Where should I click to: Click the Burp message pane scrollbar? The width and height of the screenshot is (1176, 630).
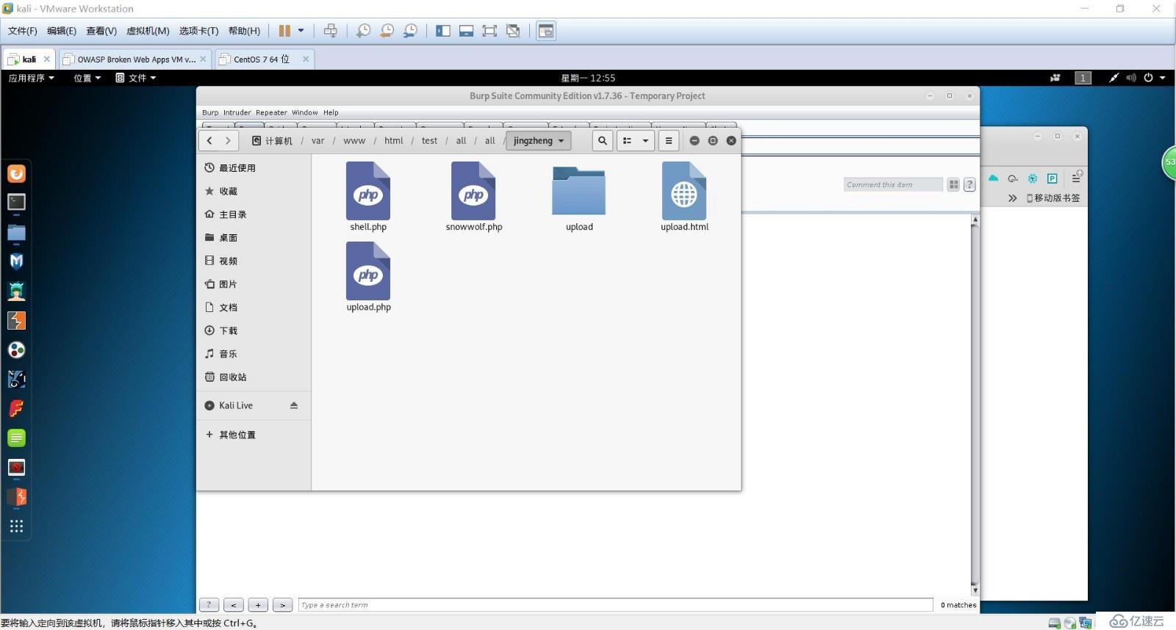click(x=975, y=404)
